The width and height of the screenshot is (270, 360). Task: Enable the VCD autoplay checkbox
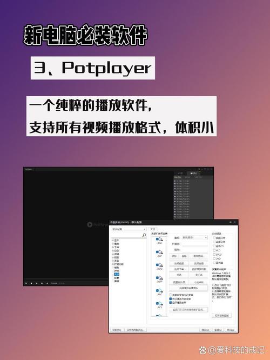pyautogui.click(x=214, y=250)
